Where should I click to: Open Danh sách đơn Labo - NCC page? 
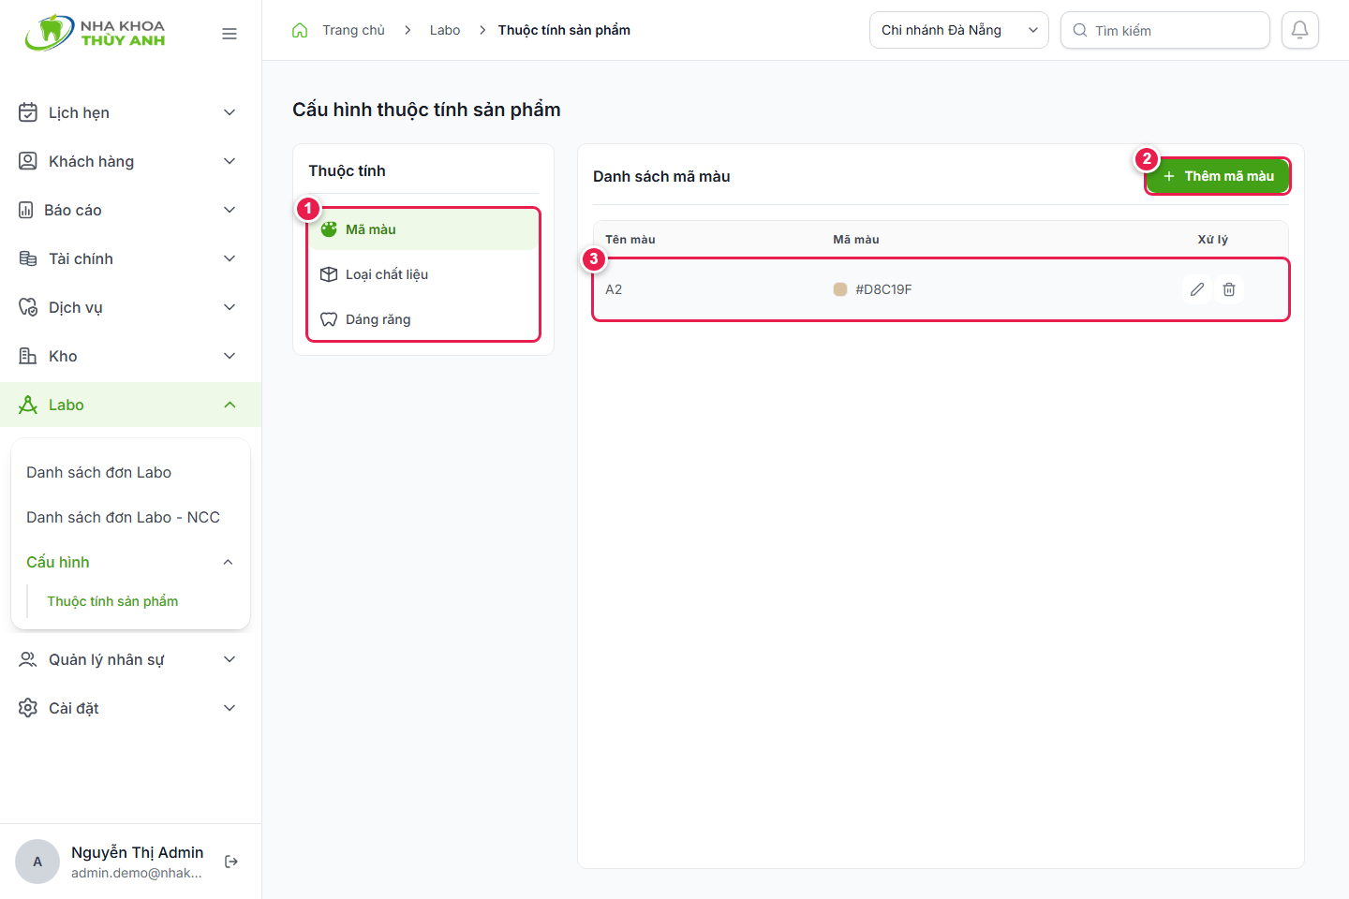tap(123, 517)
